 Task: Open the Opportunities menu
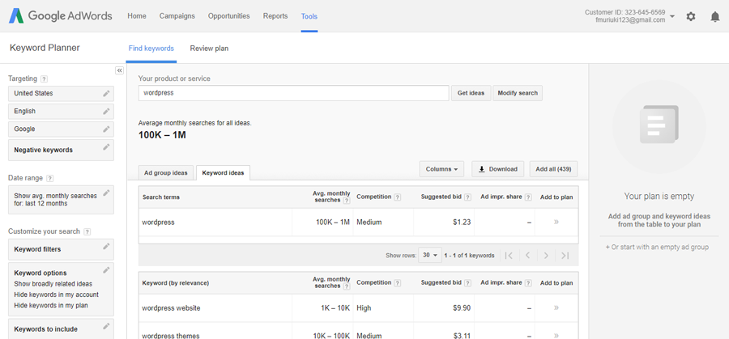coord(228,16)
